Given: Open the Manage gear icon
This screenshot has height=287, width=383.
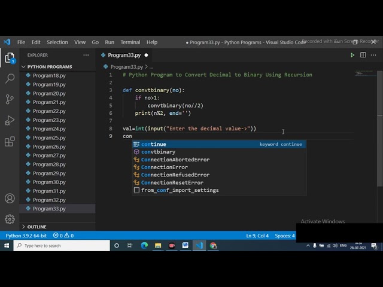Looking at the screenshot, I should 10,219.
